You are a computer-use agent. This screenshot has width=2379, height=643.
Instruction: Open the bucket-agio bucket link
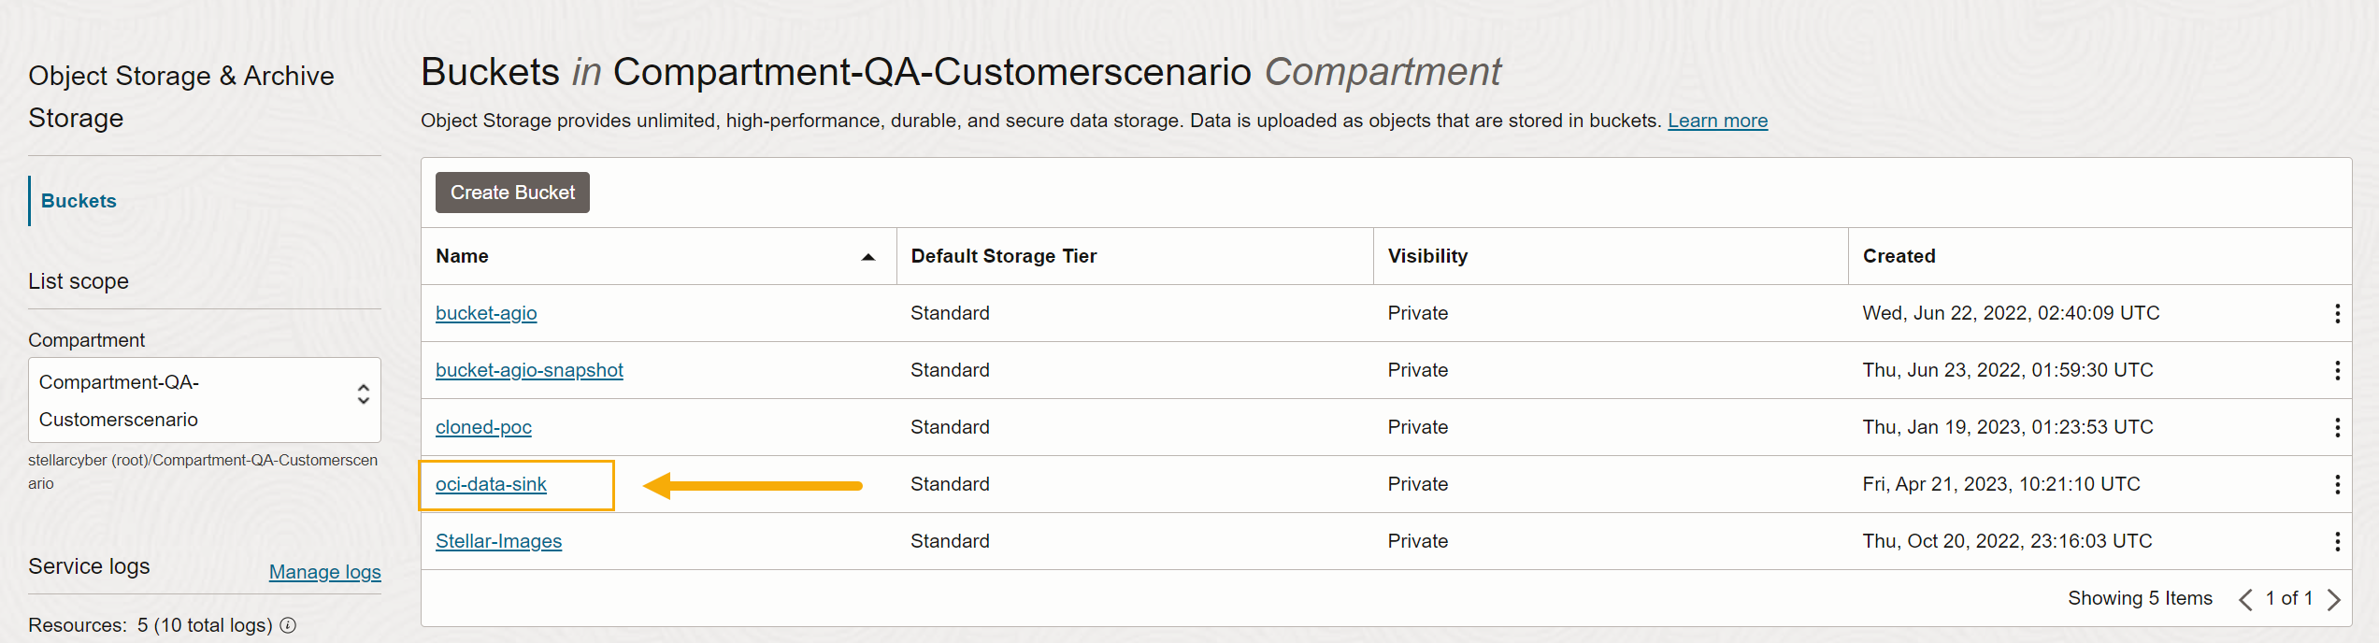point(486,313)
